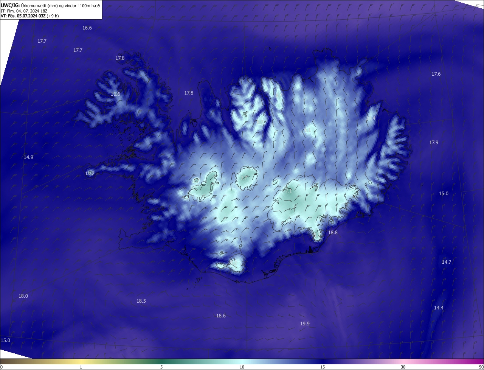Click the colour scale label 10
Viewport: 484px width, 370px height.
point(242,367)
